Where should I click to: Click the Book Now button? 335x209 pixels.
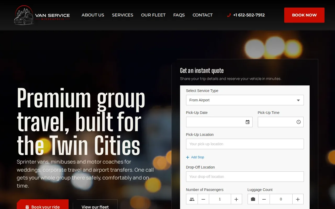click(x=304, y=15)
